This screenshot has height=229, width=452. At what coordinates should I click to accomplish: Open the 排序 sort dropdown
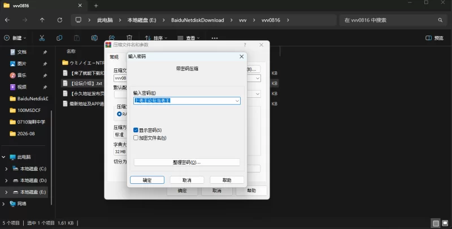point(156,38)
